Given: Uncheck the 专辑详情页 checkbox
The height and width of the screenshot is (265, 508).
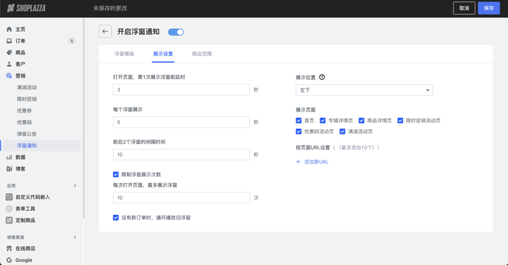Looking at the screenshot, I should point(323,121).
